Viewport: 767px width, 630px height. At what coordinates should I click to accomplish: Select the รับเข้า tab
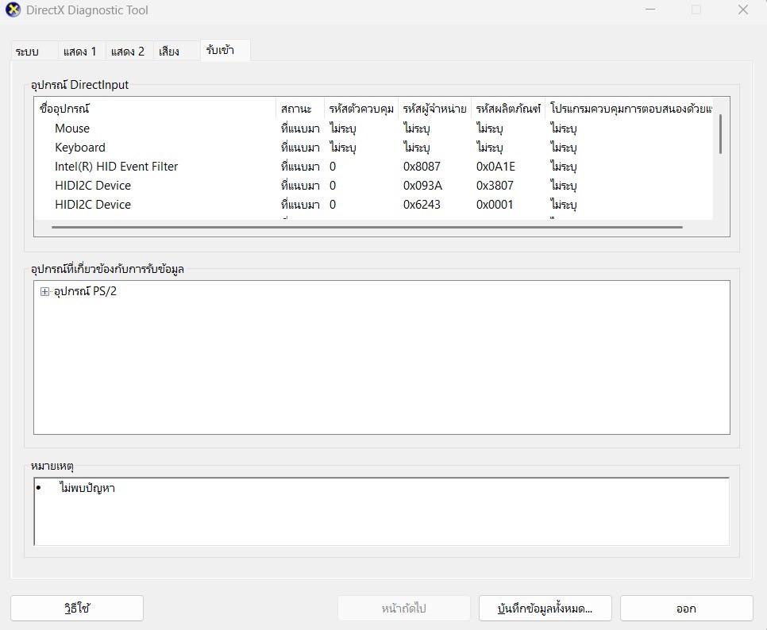pyautogui.click(x=220, y=51)
